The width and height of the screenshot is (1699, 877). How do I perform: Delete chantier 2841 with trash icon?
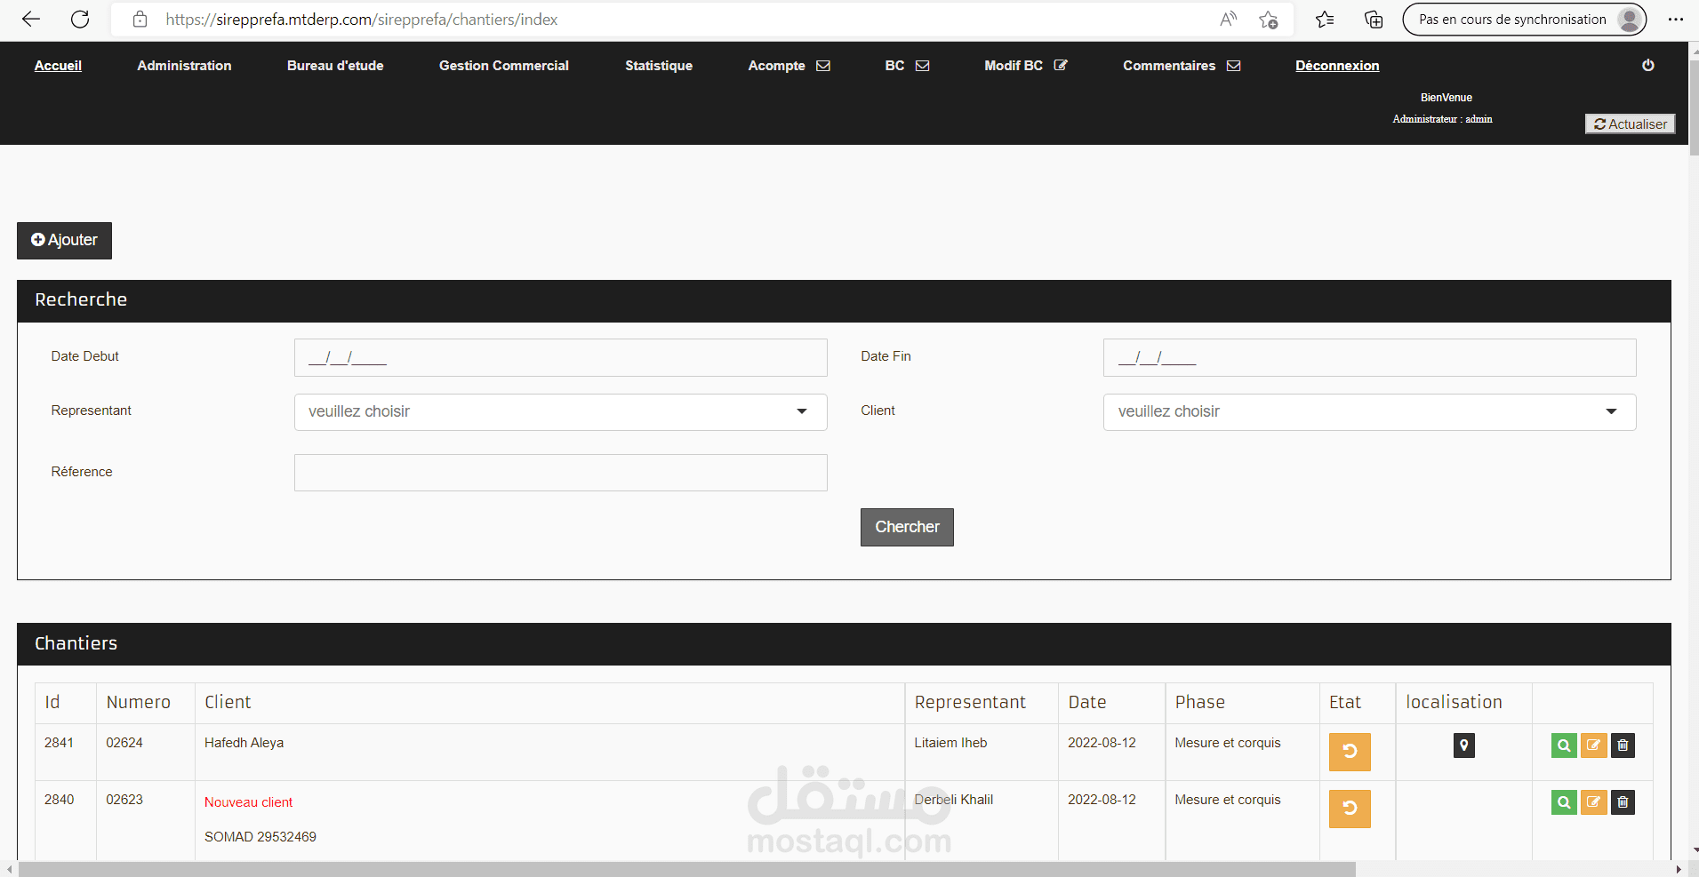(1623, 745)
